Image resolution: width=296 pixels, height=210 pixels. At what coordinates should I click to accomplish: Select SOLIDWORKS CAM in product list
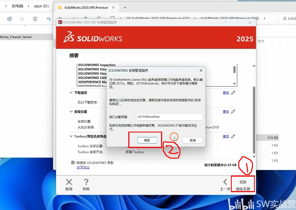click(92, 78)
